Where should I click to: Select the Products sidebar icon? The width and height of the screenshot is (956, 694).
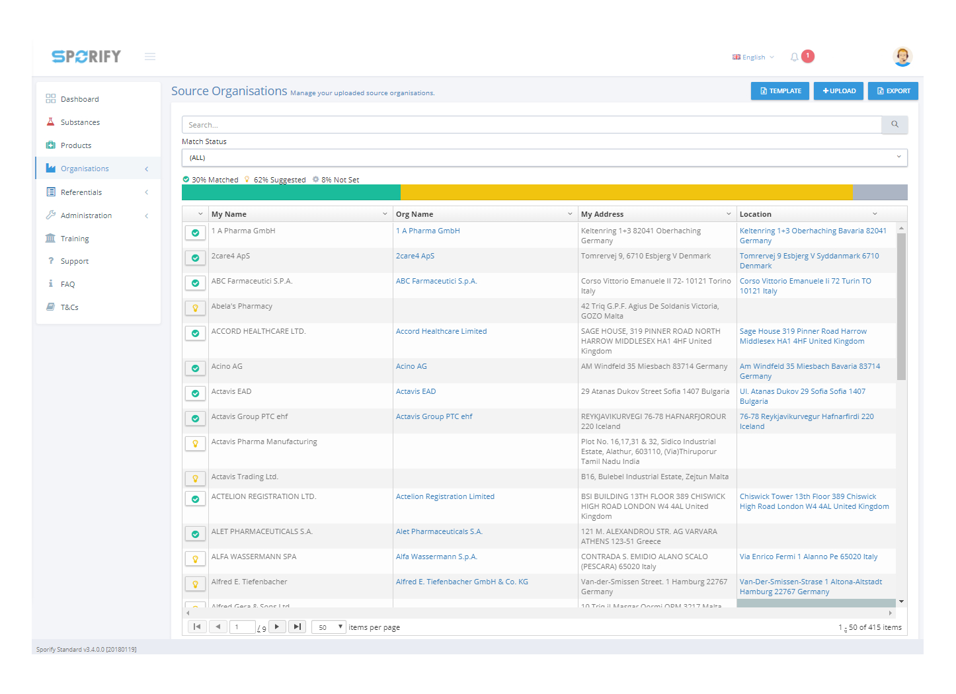tap(51, 145)
